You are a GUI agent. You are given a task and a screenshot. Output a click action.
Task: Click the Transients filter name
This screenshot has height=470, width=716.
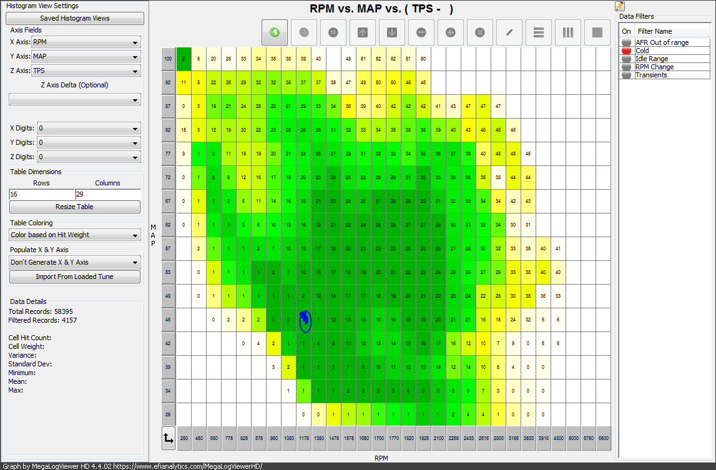tap(651, 75)
